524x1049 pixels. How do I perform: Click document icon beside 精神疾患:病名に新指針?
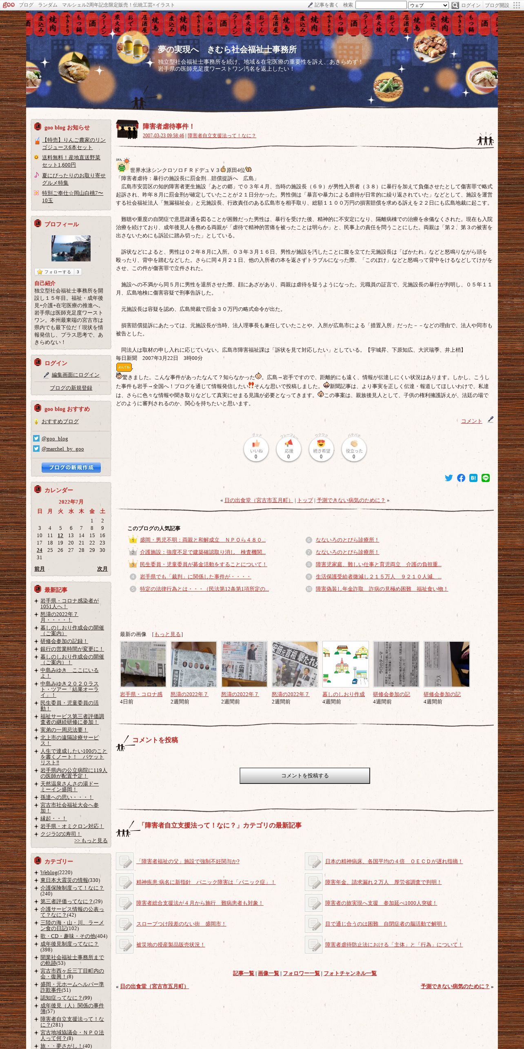tap(124, 882)
